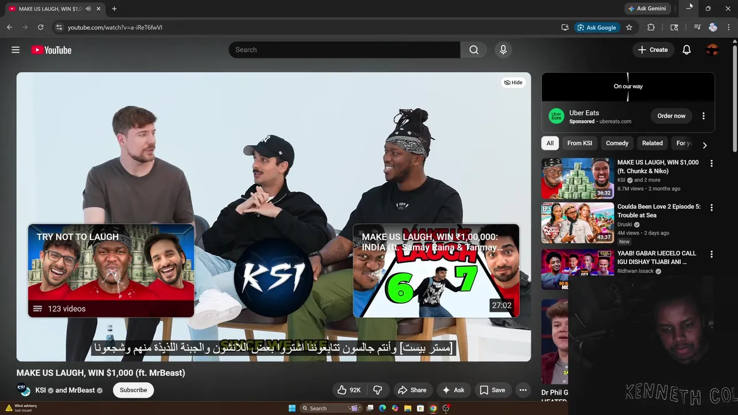738x415 pixels.
Task: Open the India episode end card
Action: (x=436, y=271)
